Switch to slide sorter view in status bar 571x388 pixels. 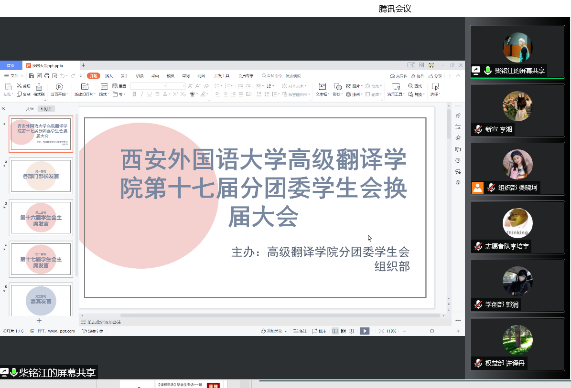343,331
